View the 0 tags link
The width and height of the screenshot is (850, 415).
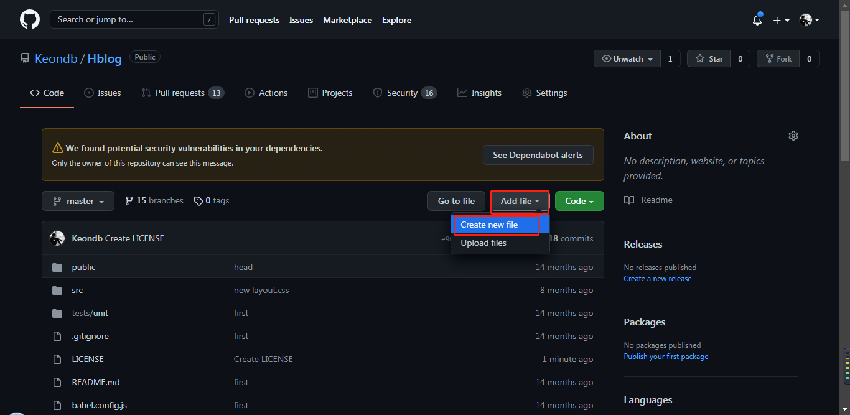[x=212, y=201]
